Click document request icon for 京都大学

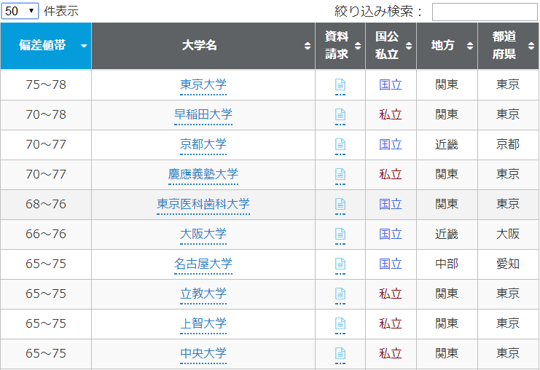coord(340,145)
